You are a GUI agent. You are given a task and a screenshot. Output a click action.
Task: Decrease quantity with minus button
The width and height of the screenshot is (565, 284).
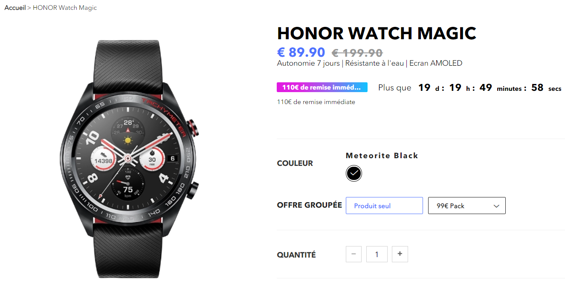[x=353, y=254]
